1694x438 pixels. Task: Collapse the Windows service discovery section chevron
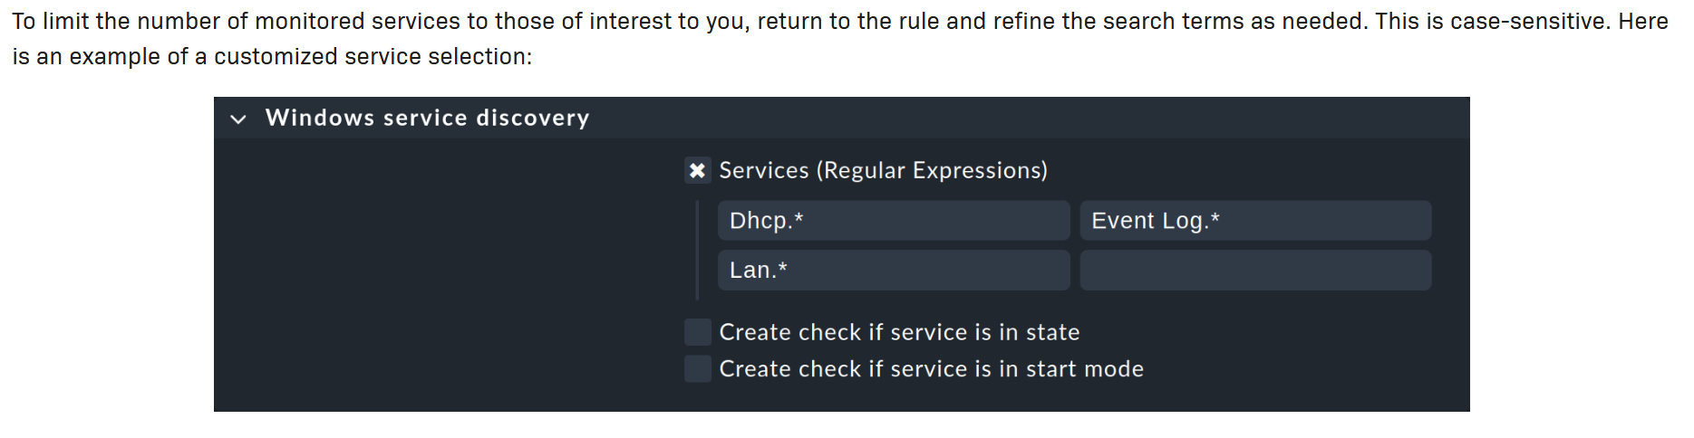tap(238, 119)
